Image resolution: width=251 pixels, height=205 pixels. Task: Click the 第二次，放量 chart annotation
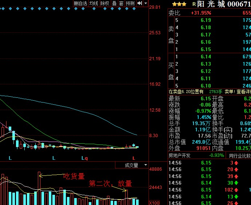pyautogui.click(x=110, y=183)
